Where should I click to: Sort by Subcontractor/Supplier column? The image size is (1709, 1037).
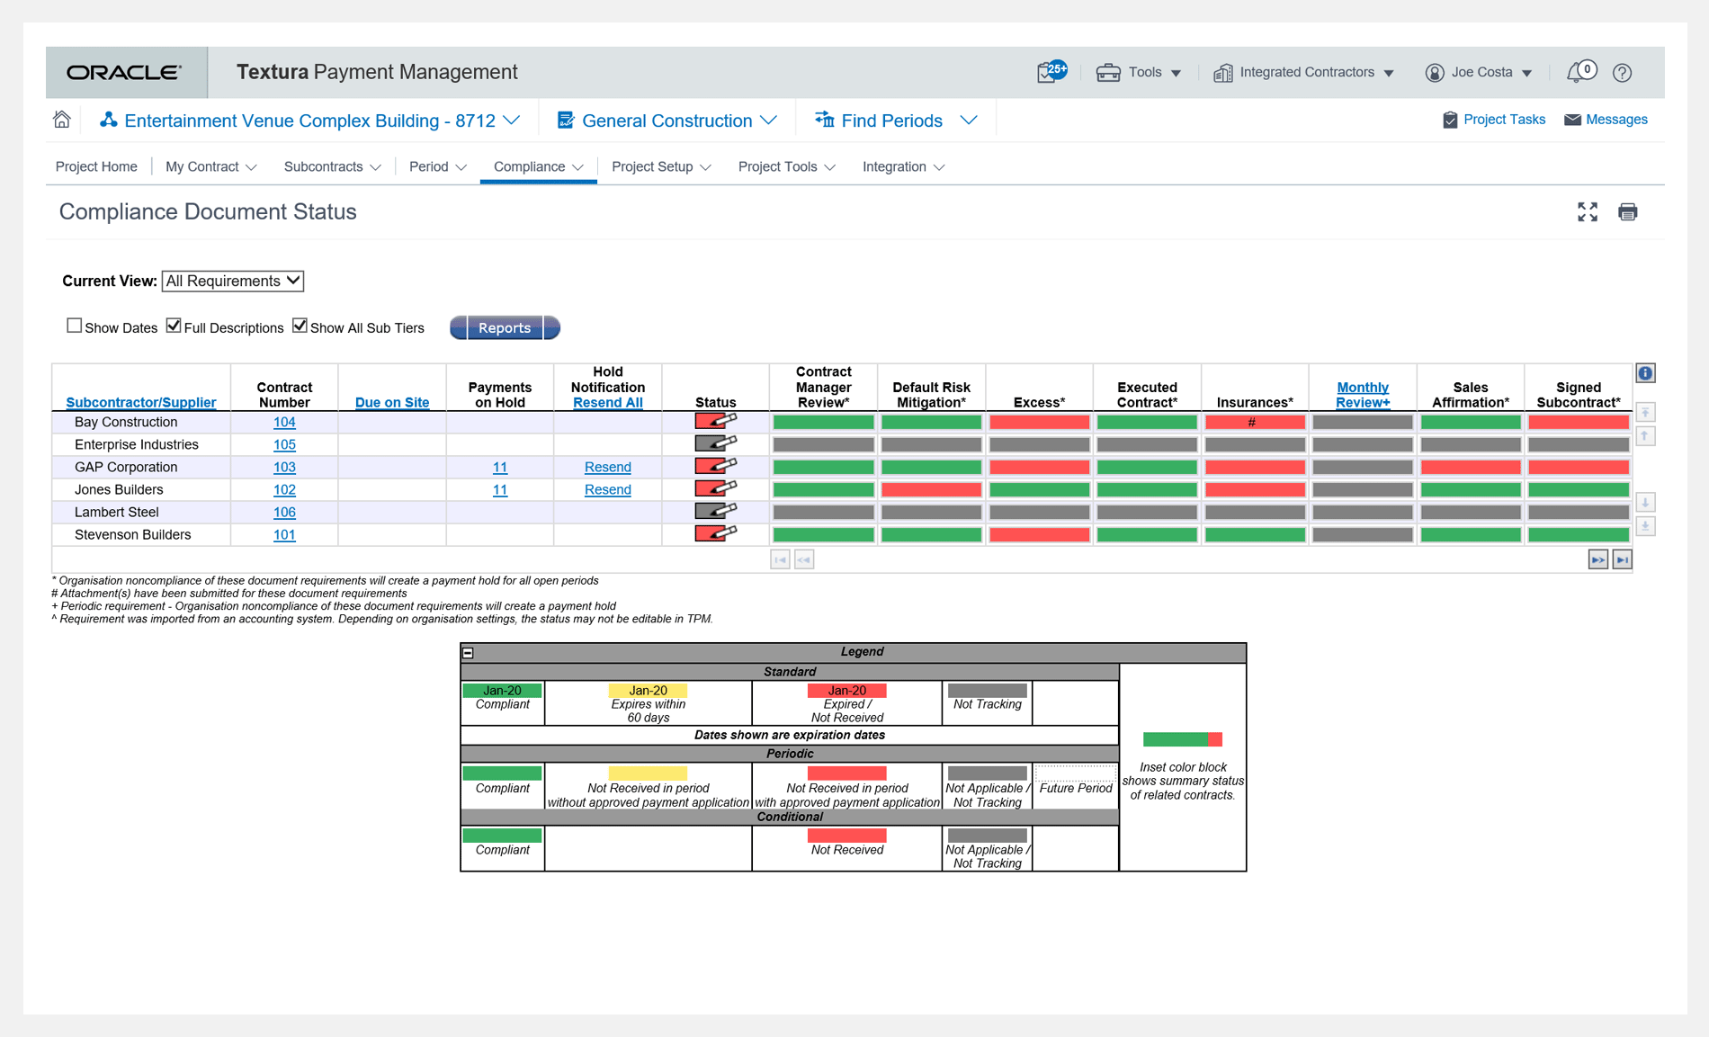[x=141, y=402]
